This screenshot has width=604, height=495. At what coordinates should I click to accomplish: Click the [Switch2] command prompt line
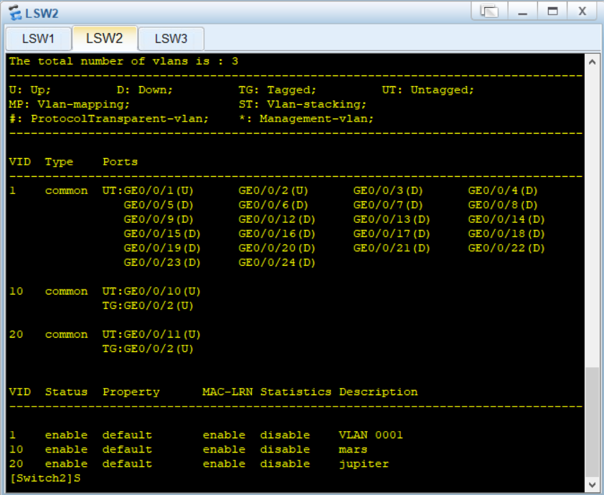click(x=45, y=478)
